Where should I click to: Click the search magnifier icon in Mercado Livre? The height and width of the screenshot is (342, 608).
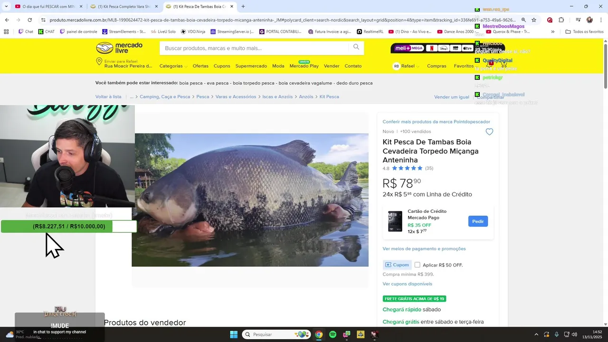coord(356,47)
